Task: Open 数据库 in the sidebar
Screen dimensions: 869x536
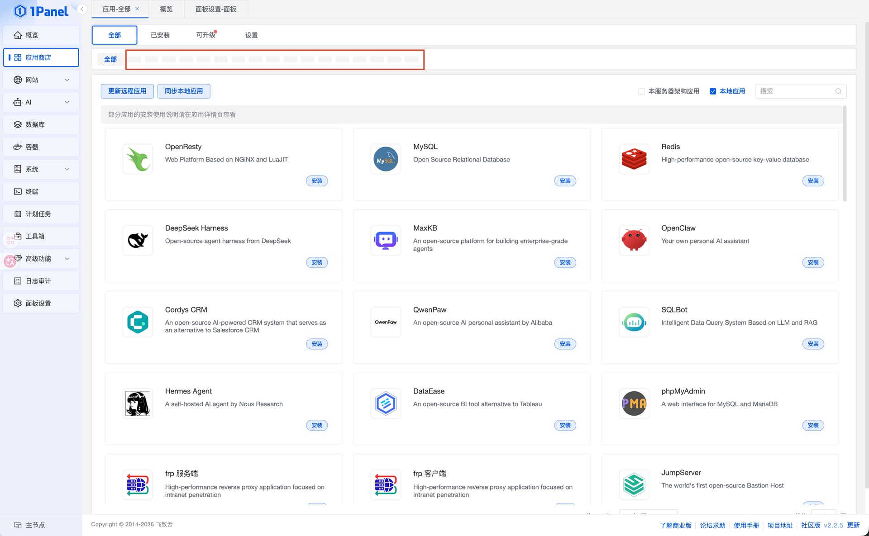Action: pos(41,124)
